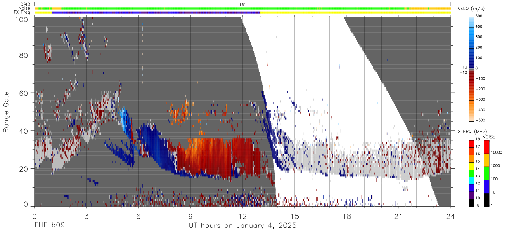Click the Range Gate axis title

pos(6,112)
